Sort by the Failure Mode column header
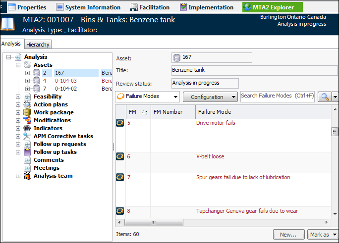Image resolution: width=339 pixels, height=243 pixels. (x=263, y=112)
